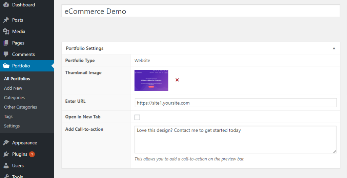Click the Open in New Tab label
This screenshot has width=347, height=178.
click(83, 117)
